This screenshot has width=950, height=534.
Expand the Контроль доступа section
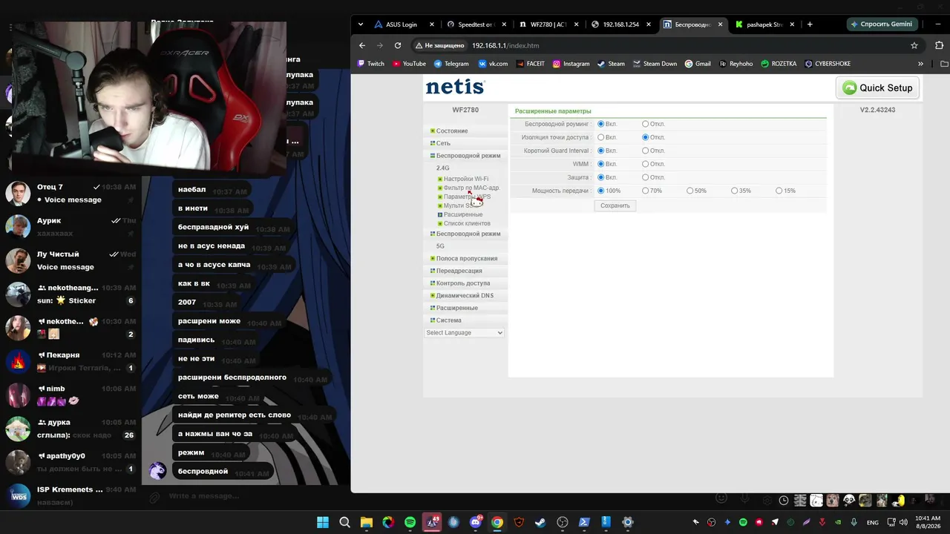(462, 283)
